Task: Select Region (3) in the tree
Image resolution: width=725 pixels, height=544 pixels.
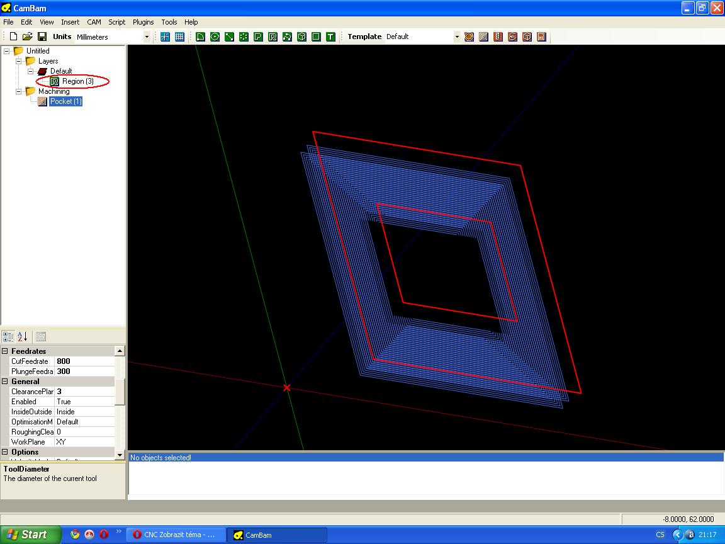Action: click(77, 81)
